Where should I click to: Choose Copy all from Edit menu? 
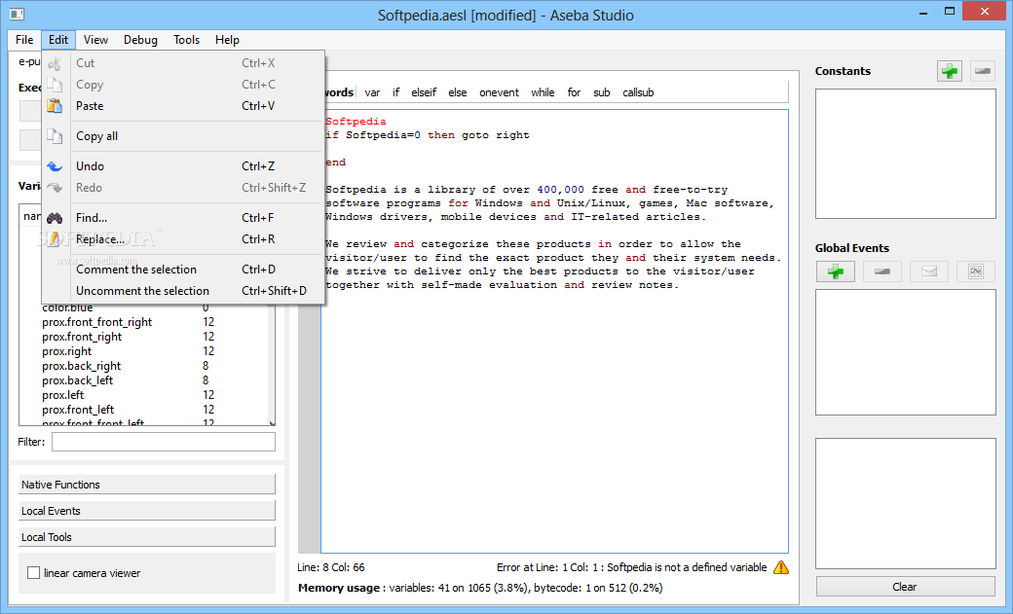pos(183,136)
